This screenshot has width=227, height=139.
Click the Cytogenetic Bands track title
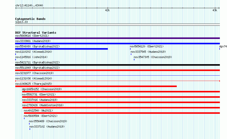(30, 19)
